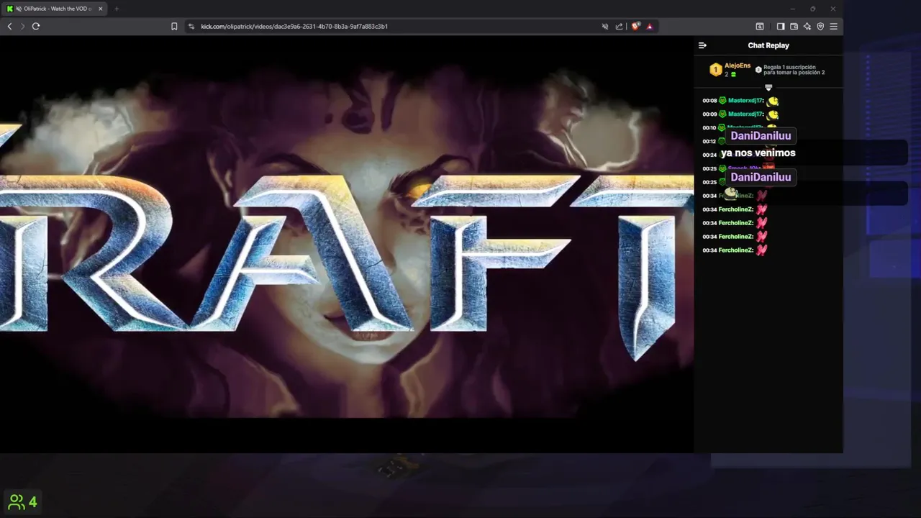Viewport: 921px width, 518px height.
Task: Reload the Kick VOD page
Action: [35, 26]
